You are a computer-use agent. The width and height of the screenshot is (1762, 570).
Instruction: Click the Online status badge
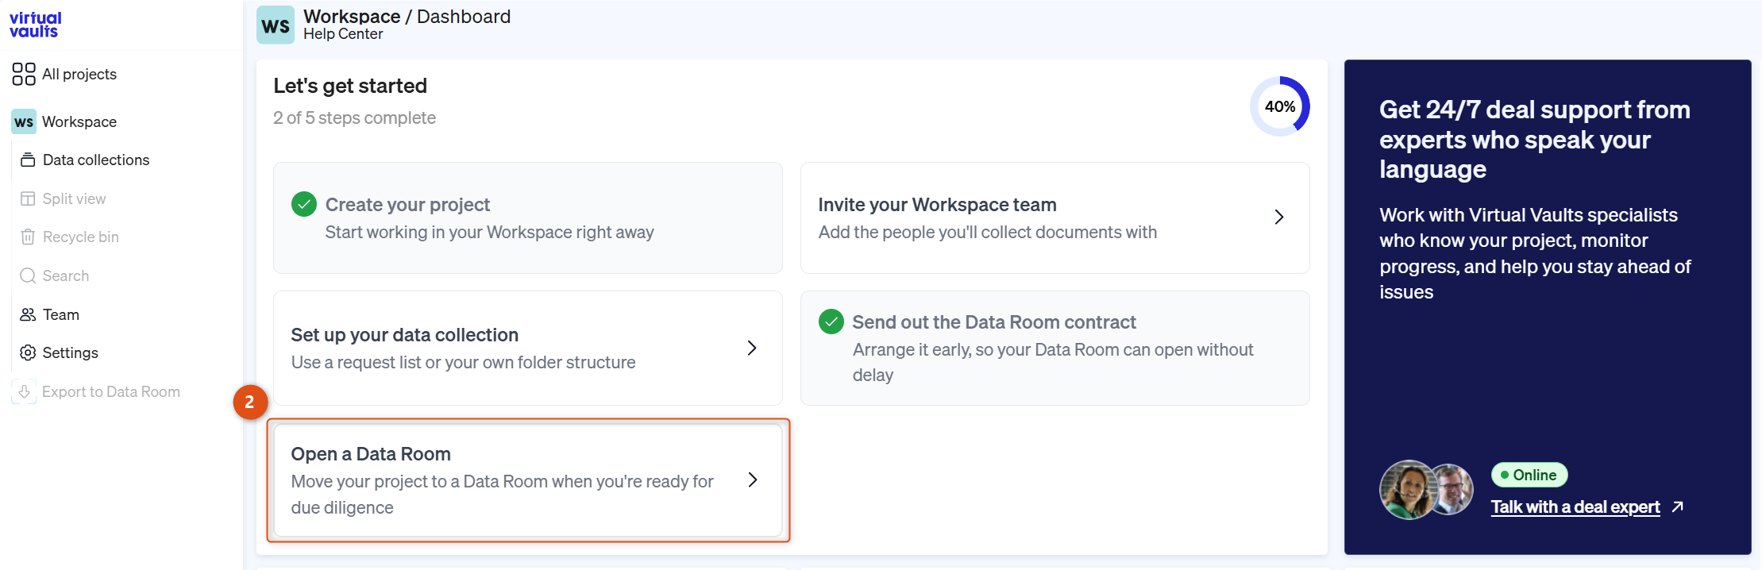(1529, 475)
